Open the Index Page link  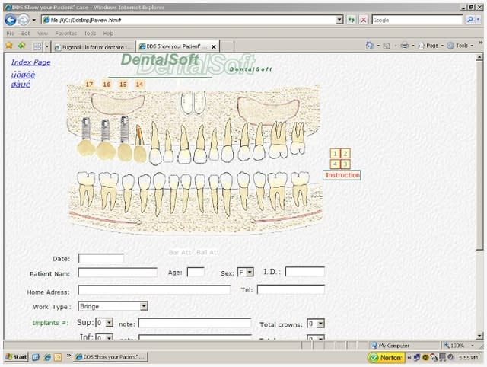pyautogui.click(x=31, y=62)
